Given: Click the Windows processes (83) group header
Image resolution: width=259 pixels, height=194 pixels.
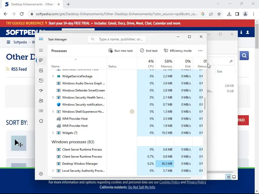Looking at the screenshot, I should point(73,142).
